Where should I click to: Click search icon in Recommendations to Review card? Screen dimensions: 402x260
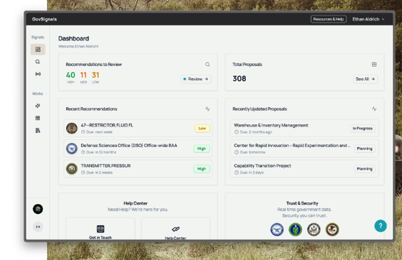click(207, 65)
